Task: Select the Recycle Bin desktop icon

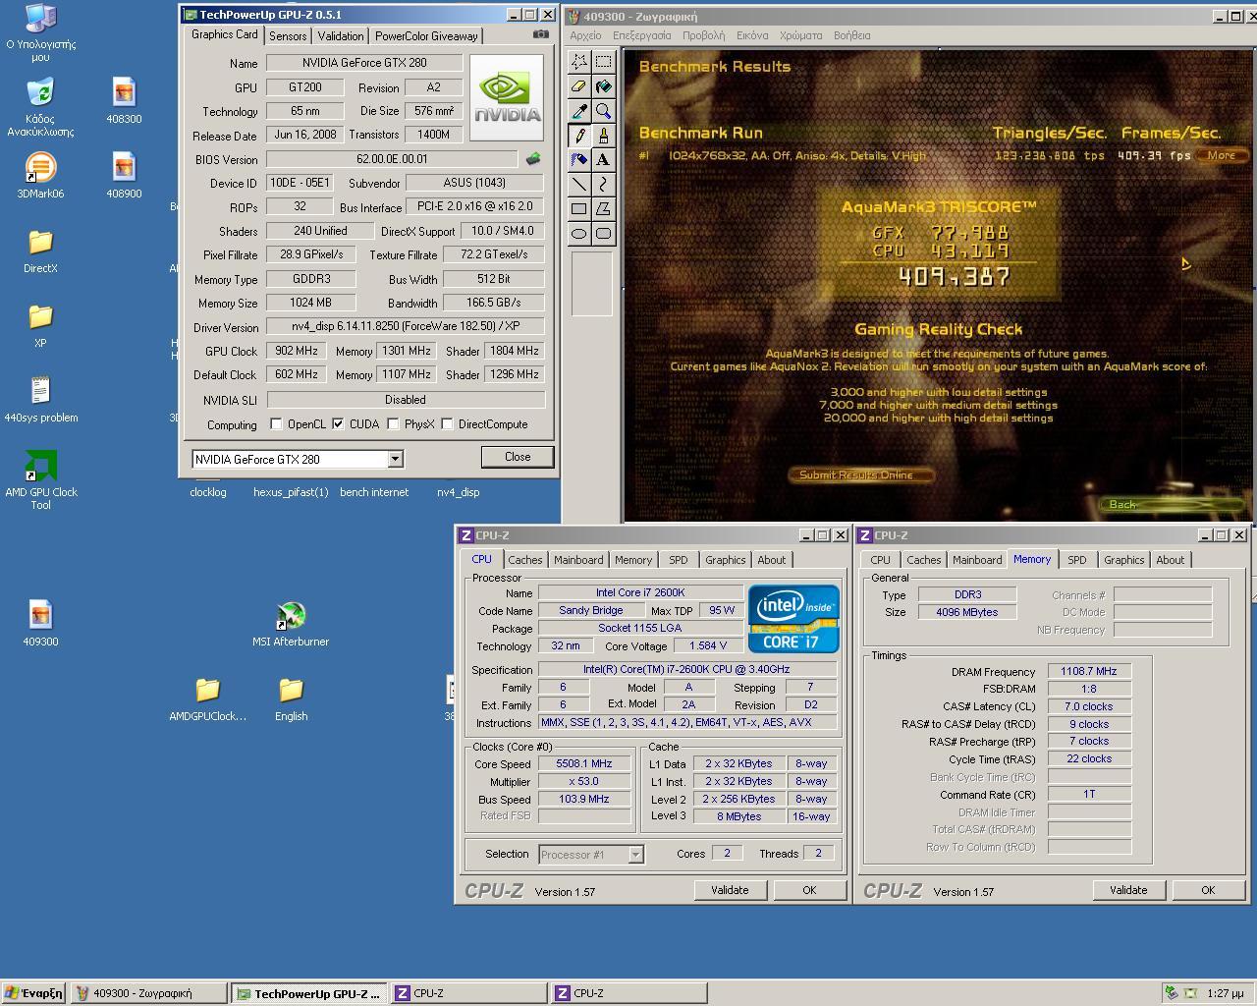Action: (x=40, y=108)
